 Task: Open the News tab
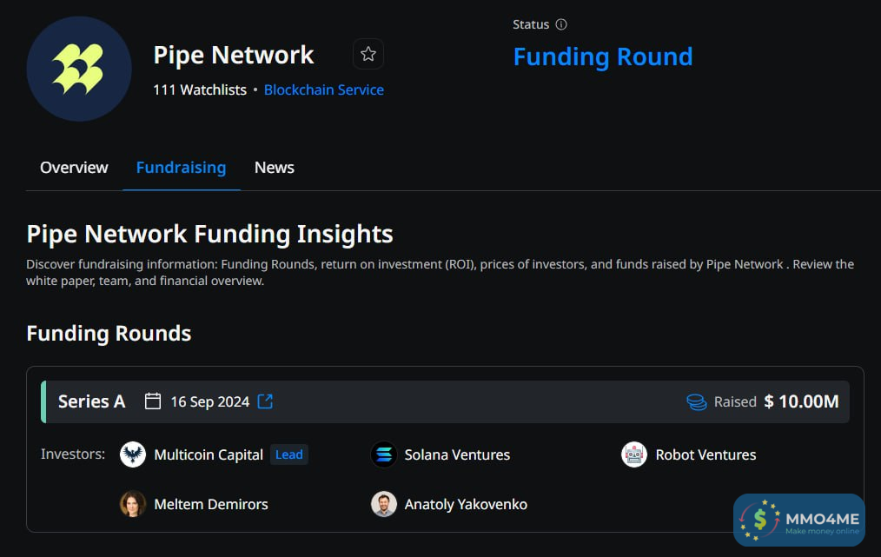pos(275,168)
